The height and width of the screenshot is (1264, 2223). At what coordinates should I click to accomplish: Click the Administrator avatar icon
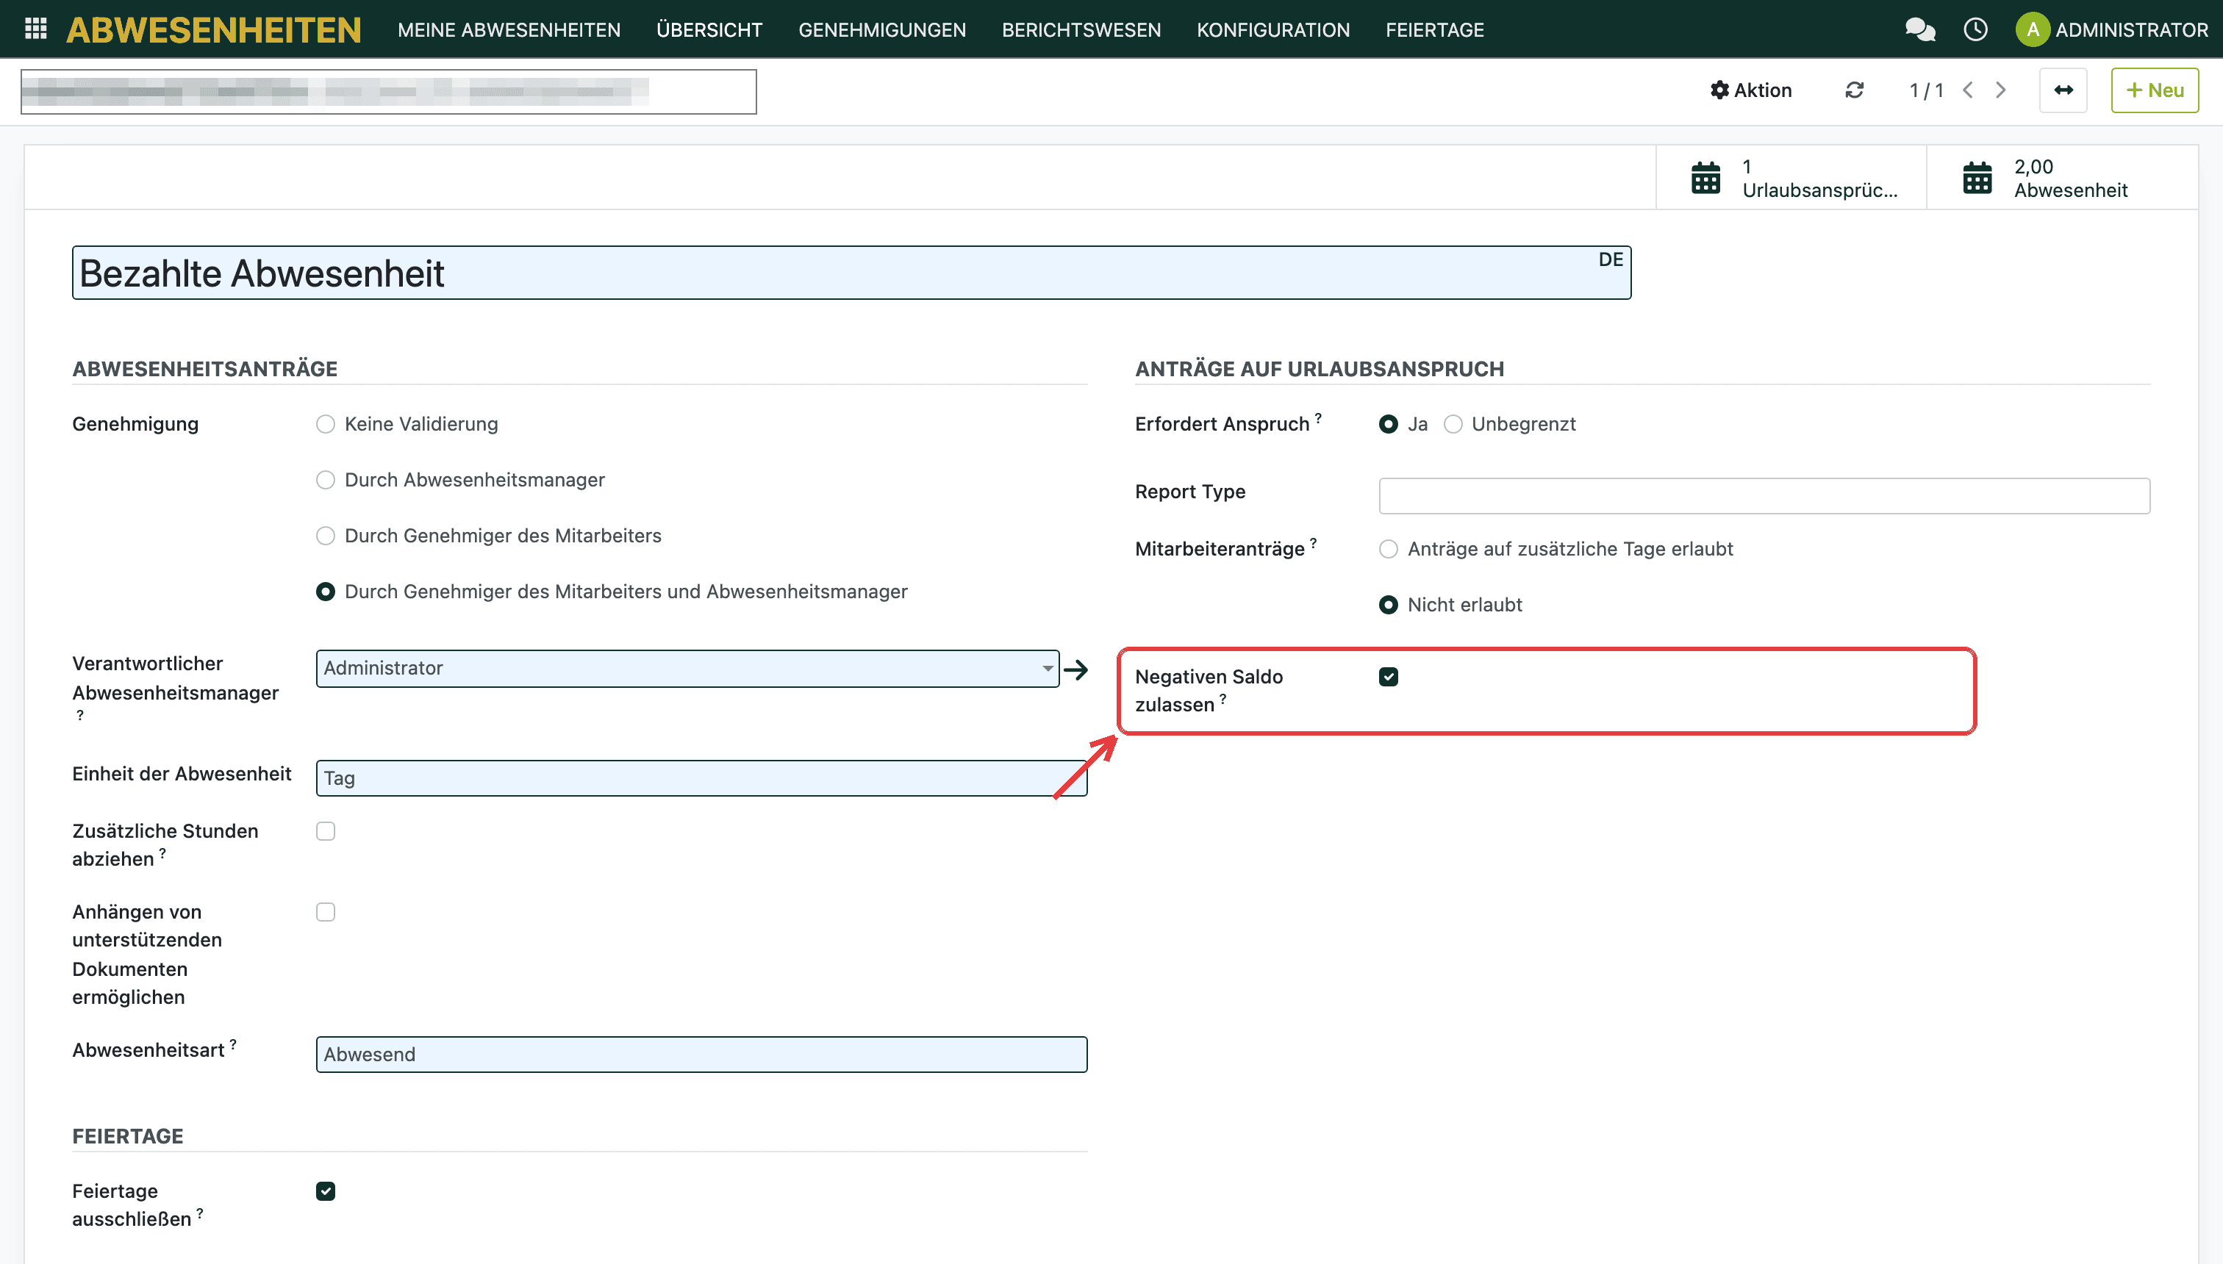click(x=2032, y=29)
